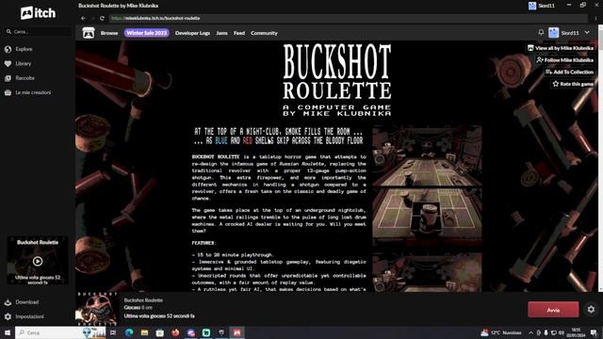Open Firefox from taskbar
This screenshot has height=339, width=603.
click(x=175, y=332)
